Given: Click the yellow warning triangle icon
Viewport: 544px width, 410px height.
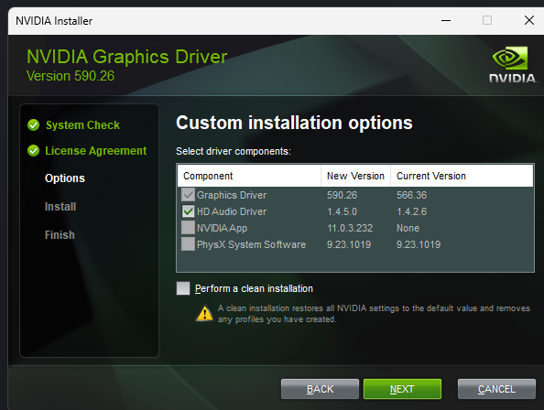Looking at the screenshot, I should tap(204, 313).
